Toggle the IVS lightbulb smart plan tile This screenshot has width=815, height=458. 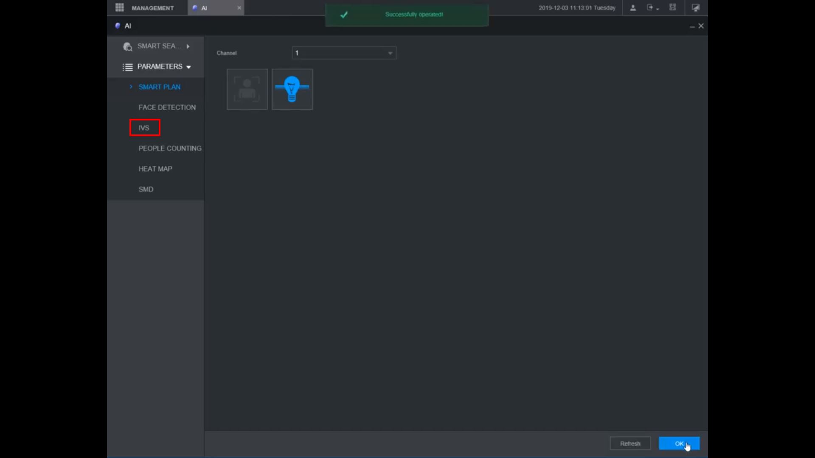(292, 89)
